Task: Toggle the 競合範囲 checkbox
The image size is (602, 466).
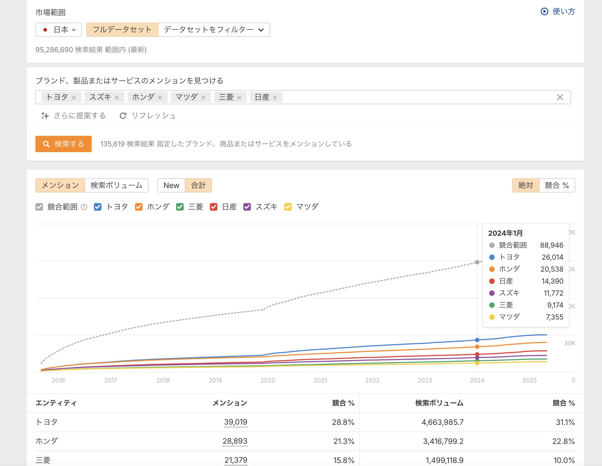Action: (39, 207)
